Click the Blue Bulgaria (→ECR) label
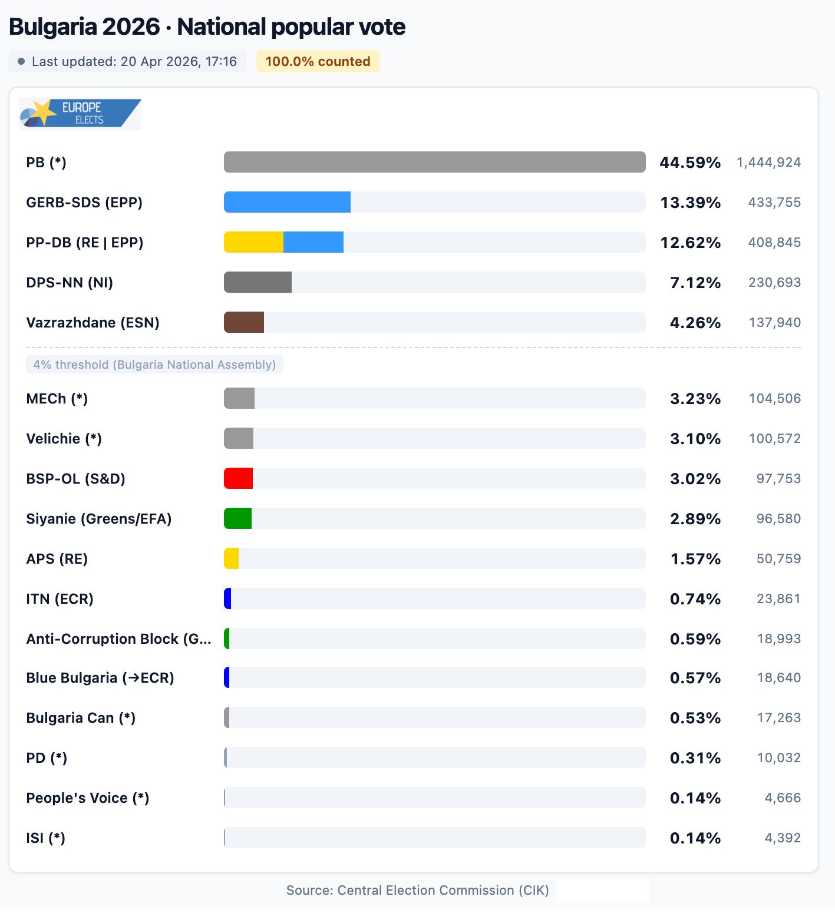835x913 pixels. pyautogui.click(x=100, y=678)
